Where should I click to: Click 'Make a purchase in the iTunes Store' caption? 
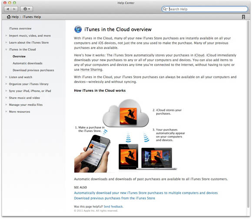click(90, 129)
